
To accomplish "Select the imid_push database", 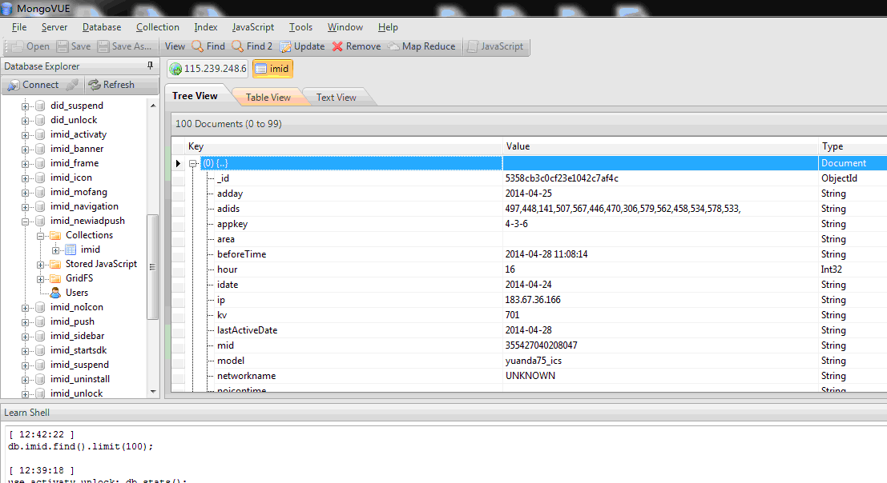I will [72, 321].
